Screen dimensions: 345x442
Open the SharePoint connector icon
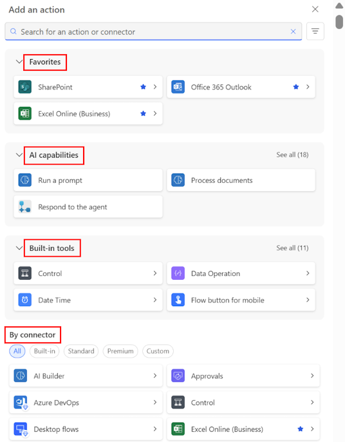click(x=25, y=87)
